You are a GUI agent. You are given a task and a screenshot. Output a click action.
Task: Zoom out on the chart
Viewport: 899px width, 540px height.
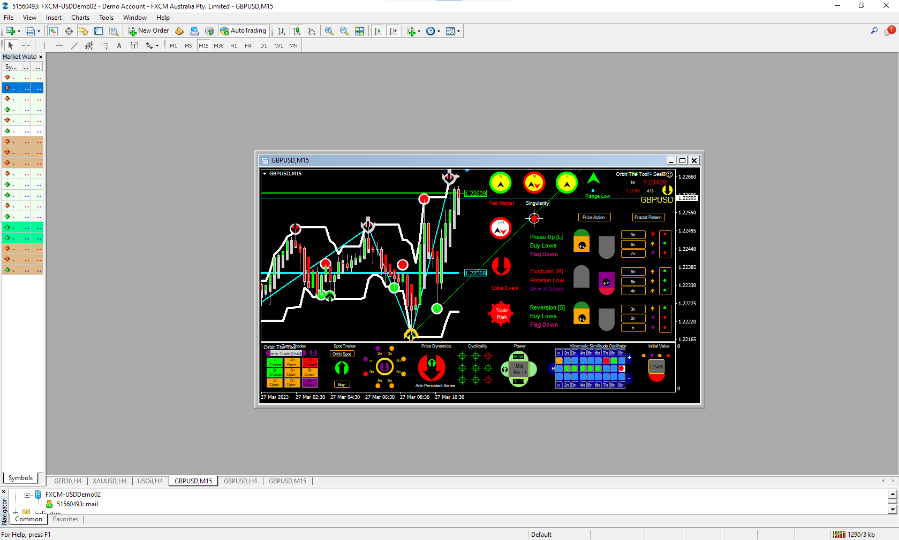[344, 31]
